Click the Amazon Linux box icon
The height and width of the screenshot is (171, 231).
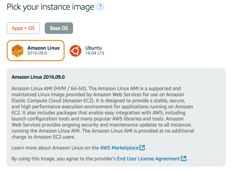click(17, 51)
